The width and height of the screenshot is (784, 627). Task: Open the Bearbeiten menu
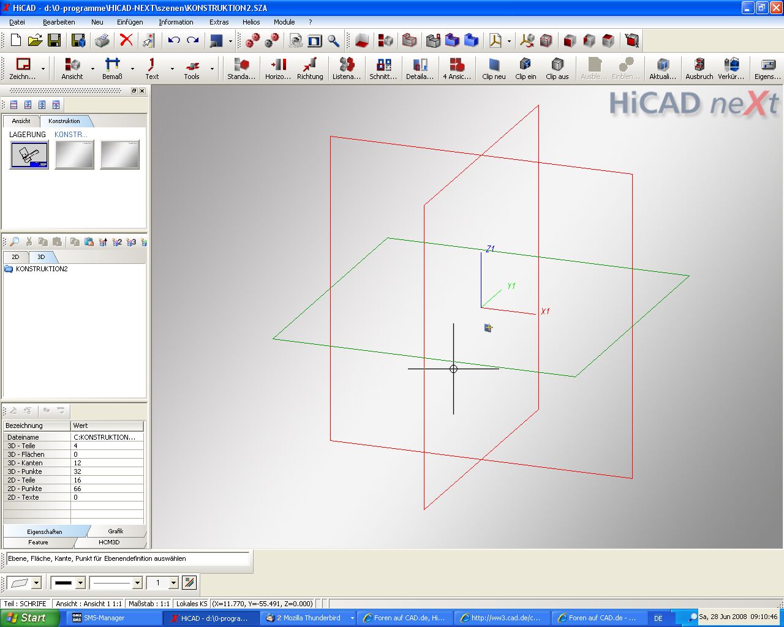[x=59, y=22]
